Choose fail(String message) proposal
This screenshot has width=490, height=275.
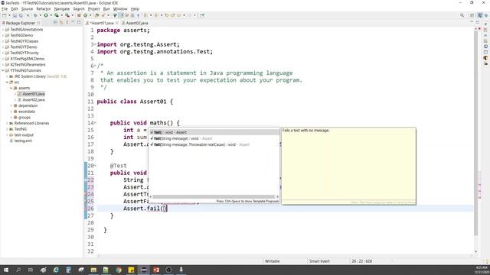(214, 138)
